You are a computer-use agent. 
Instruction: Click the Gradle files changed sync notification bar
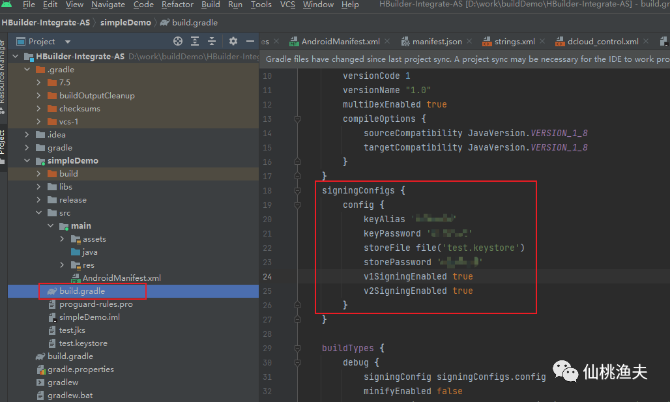tap(465, 59)
